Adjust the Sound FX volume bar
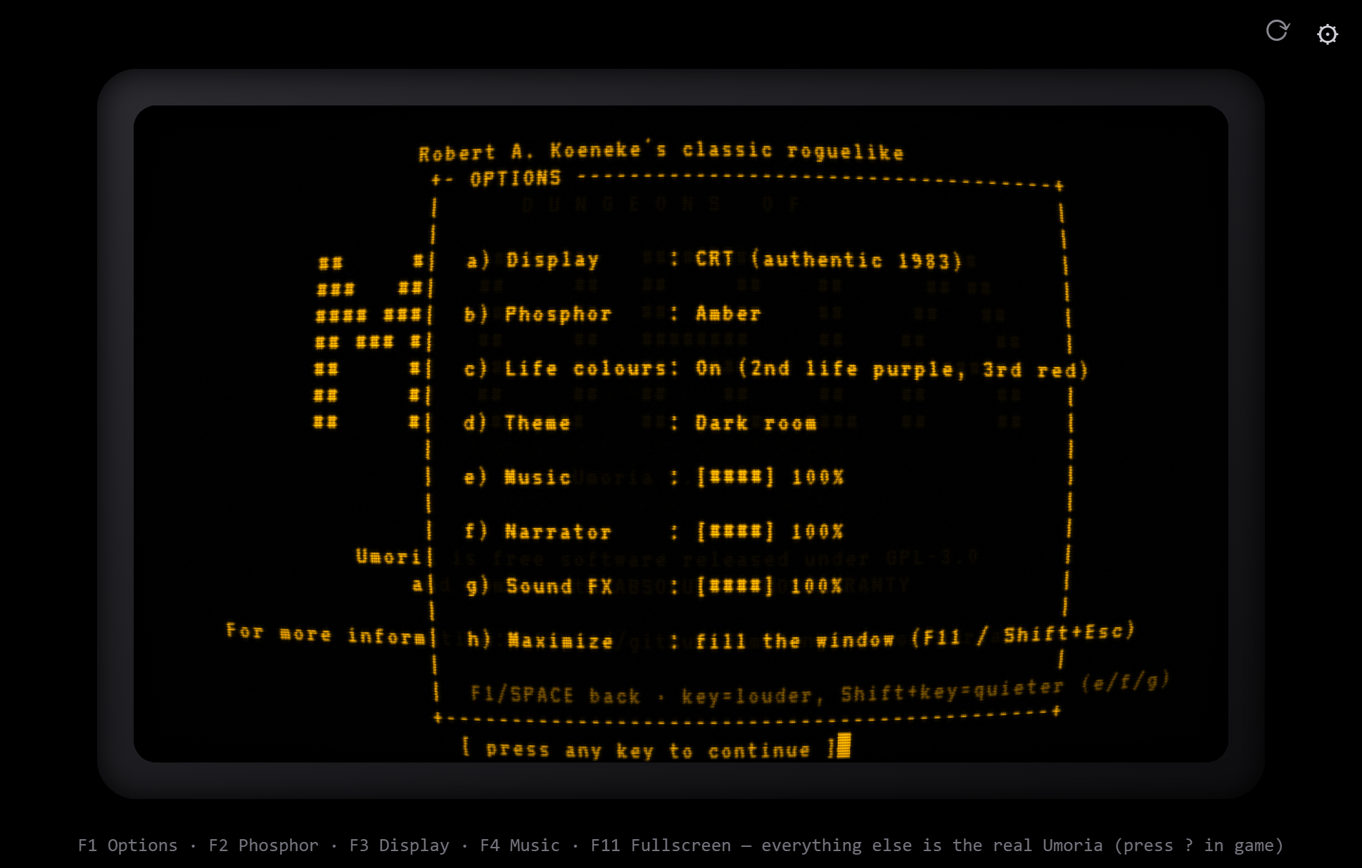1362x868 pixels. (735, 586)
